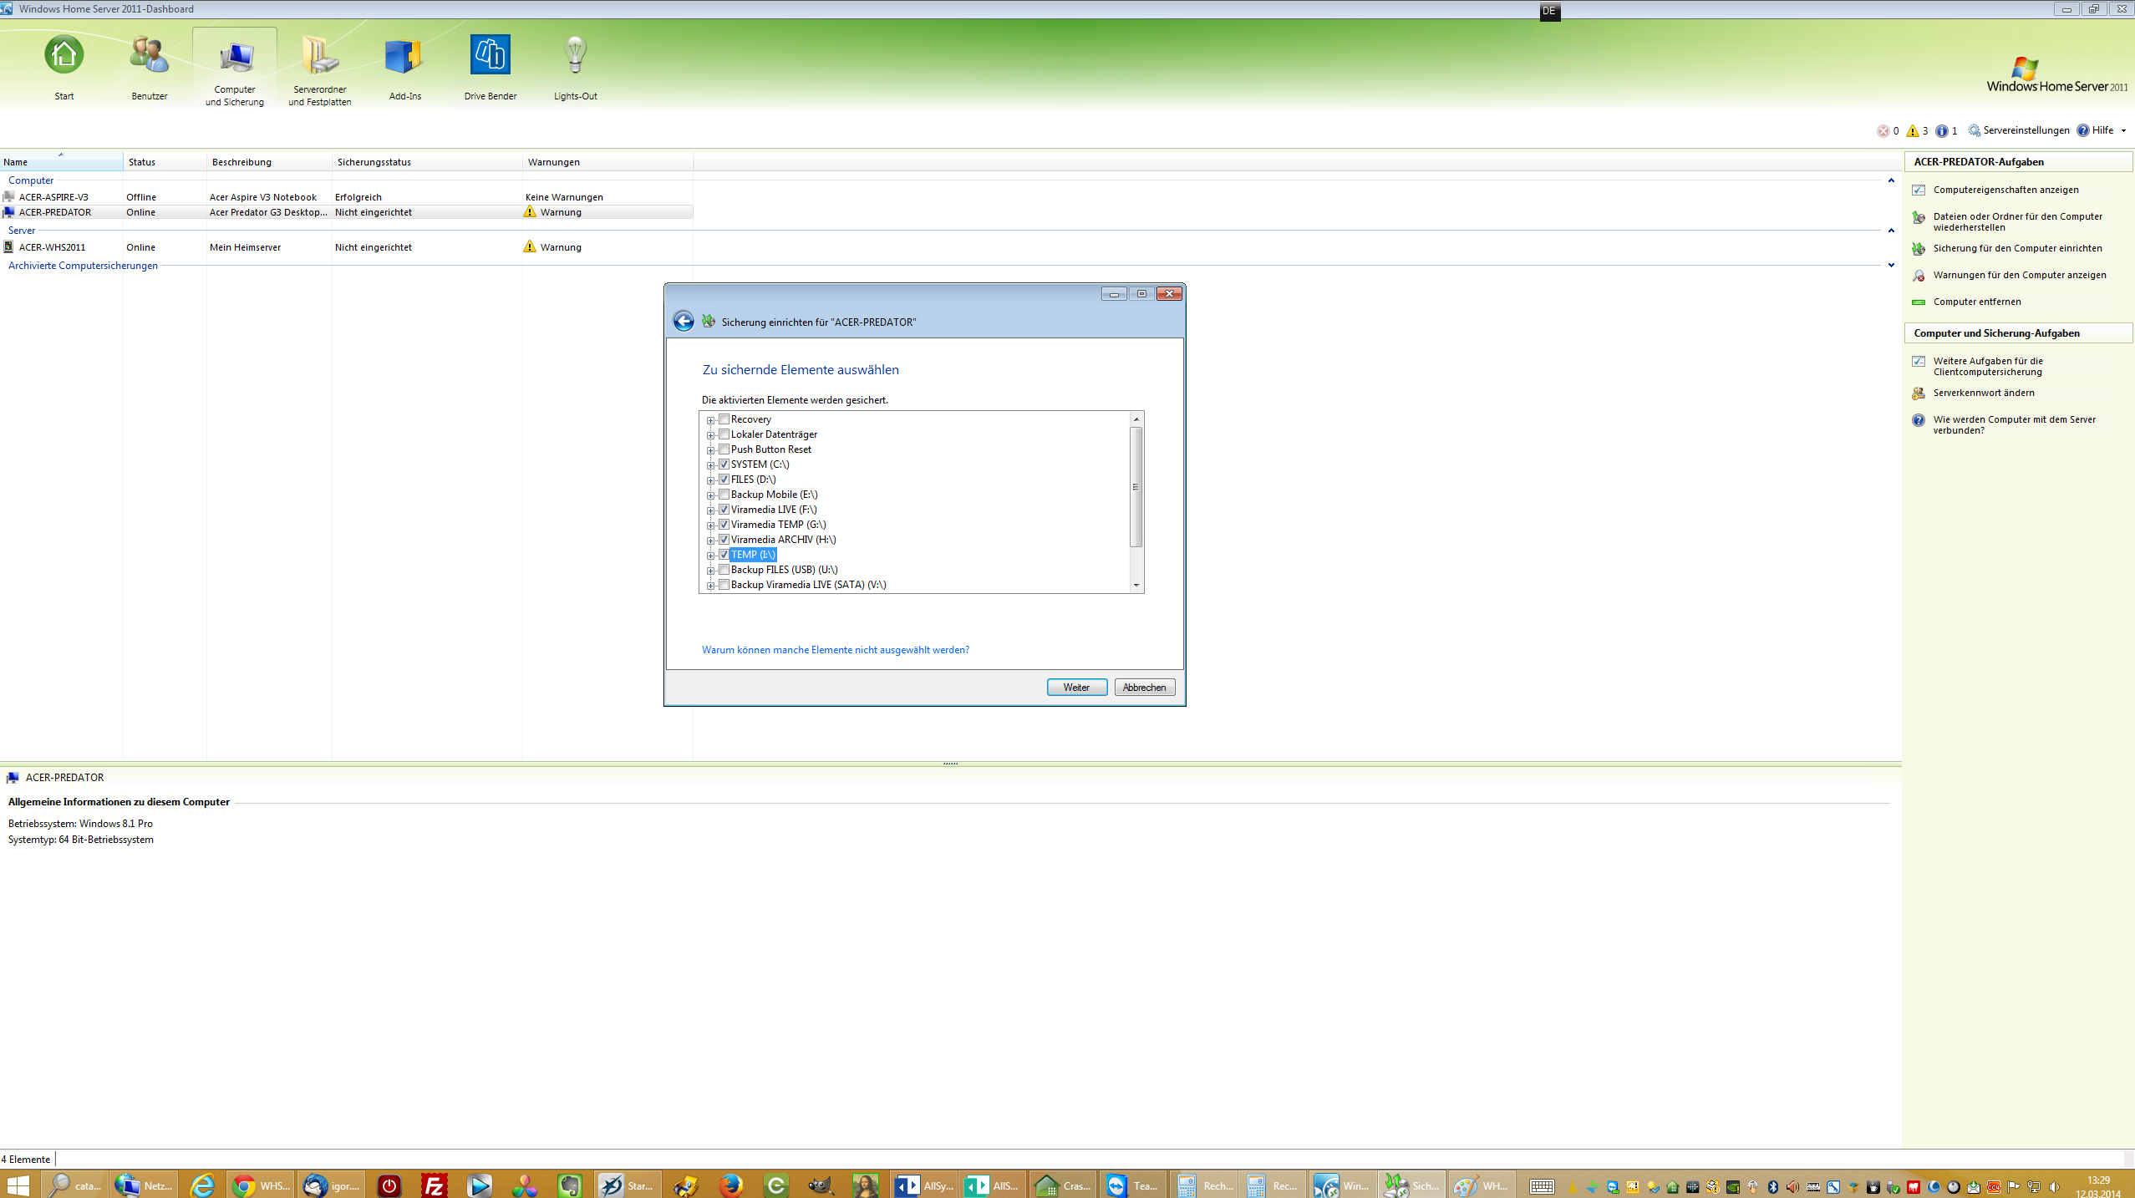Open the Drive Bender section
The height and width of the screenshot is (1198, 2135).
point(489,67)
